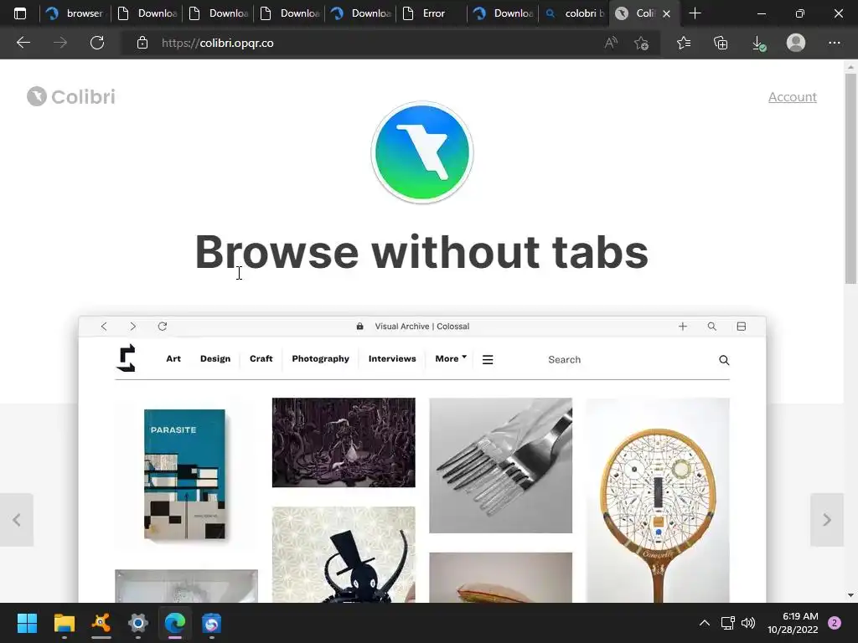
Task: Click the Colibri logo in page header
Action: 71,97
